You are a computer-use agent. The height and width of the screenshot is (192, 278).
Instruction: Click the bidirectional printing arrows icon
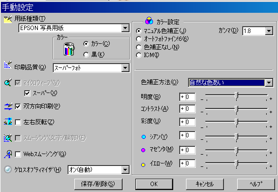(8, 106)
